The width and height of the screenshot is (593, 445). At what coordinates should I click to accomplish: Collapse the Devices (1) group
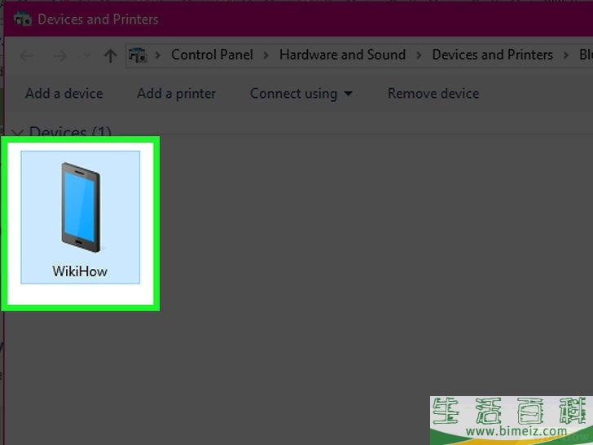pos(18,132)
